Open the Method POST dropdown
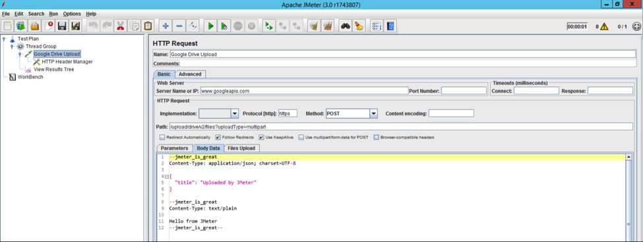Viewport: 643px width, 242px height. pyautogui.click(x=373, y=113)
